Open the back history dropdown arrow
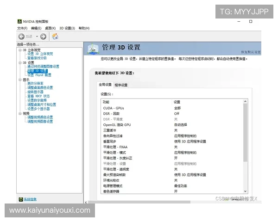This screenshot has width=278, height=222. click(37, 37)
